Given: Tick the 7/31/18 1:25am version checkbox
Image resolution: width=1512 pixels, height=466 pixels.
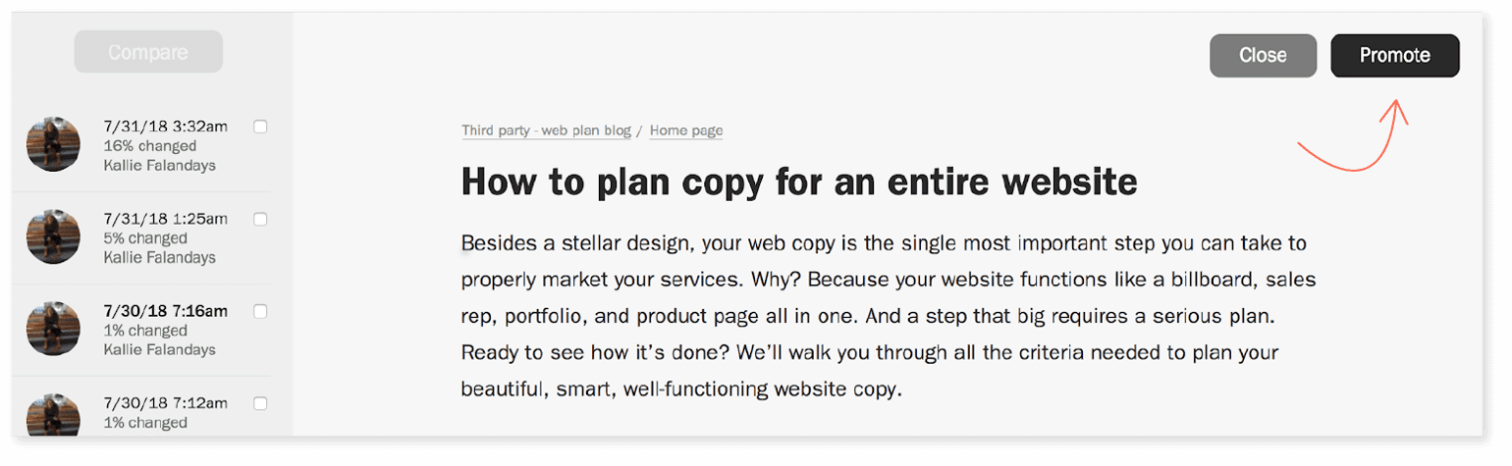Looking at the screenshot, I should pos(260,219).
